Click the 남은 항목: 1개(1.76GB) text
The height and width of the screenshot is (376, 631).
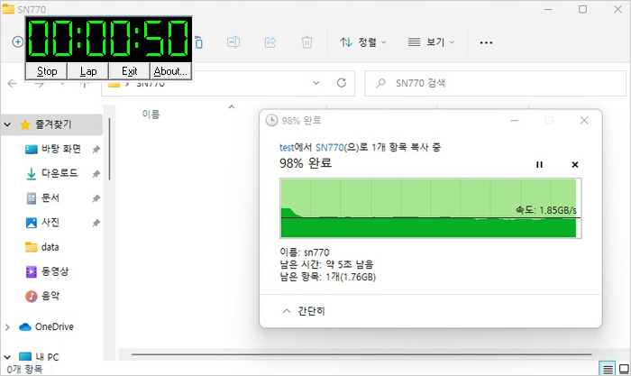[327, 277]
